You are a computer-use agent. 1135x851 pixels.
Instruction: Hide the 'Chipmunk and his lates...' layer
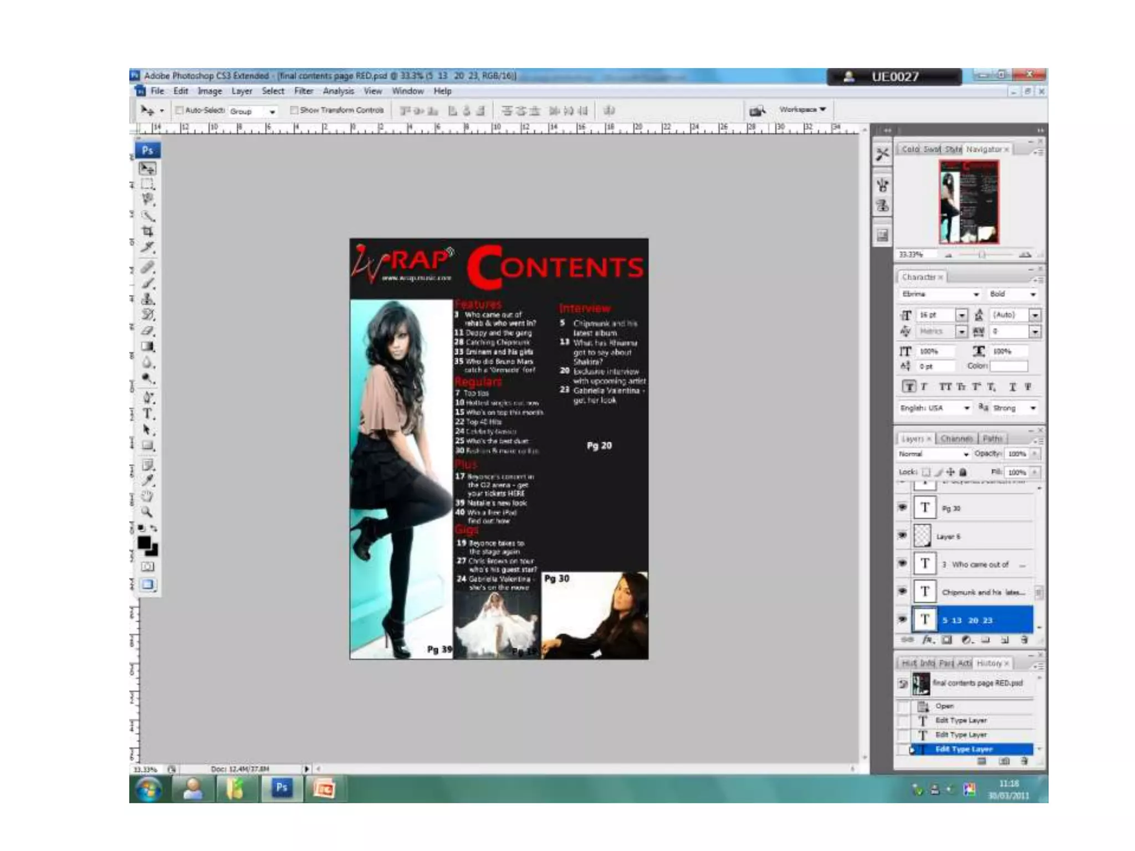click(x=902, y=591)
